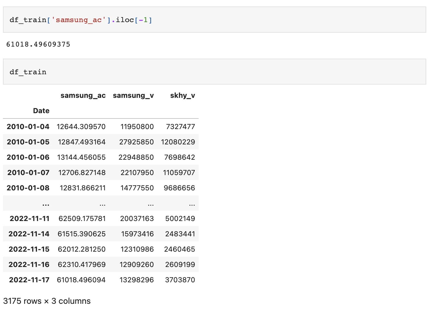The image size is (428, 310).
Task: Click the samsung_ac value 62509.175781
Action: [82, 219]
